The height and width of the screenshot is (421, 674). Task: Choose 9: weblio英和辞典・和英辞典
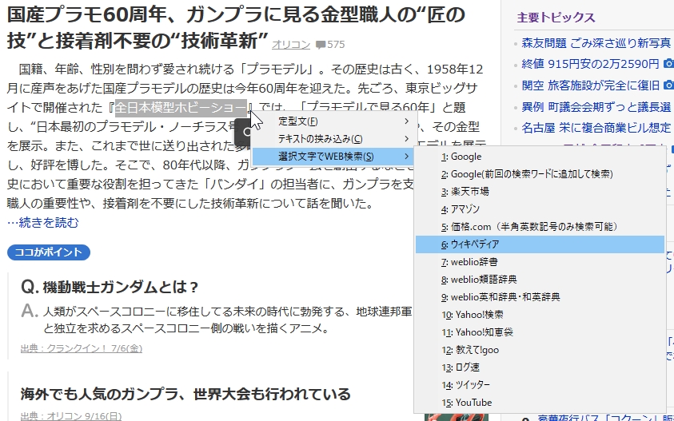point(540,297)
